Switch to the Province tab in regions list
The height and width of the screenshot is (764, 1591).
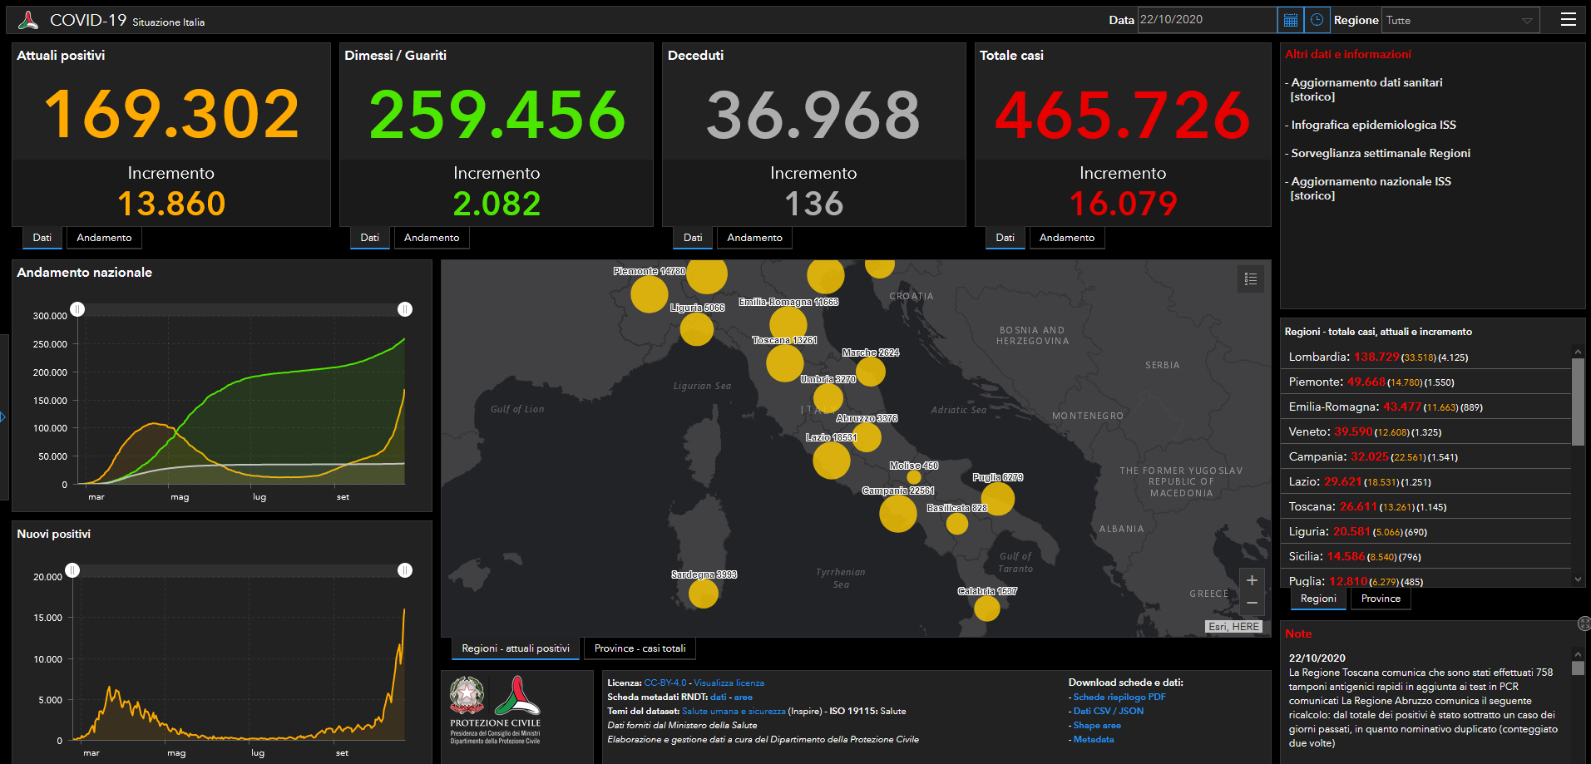(x=1381, y=599)
